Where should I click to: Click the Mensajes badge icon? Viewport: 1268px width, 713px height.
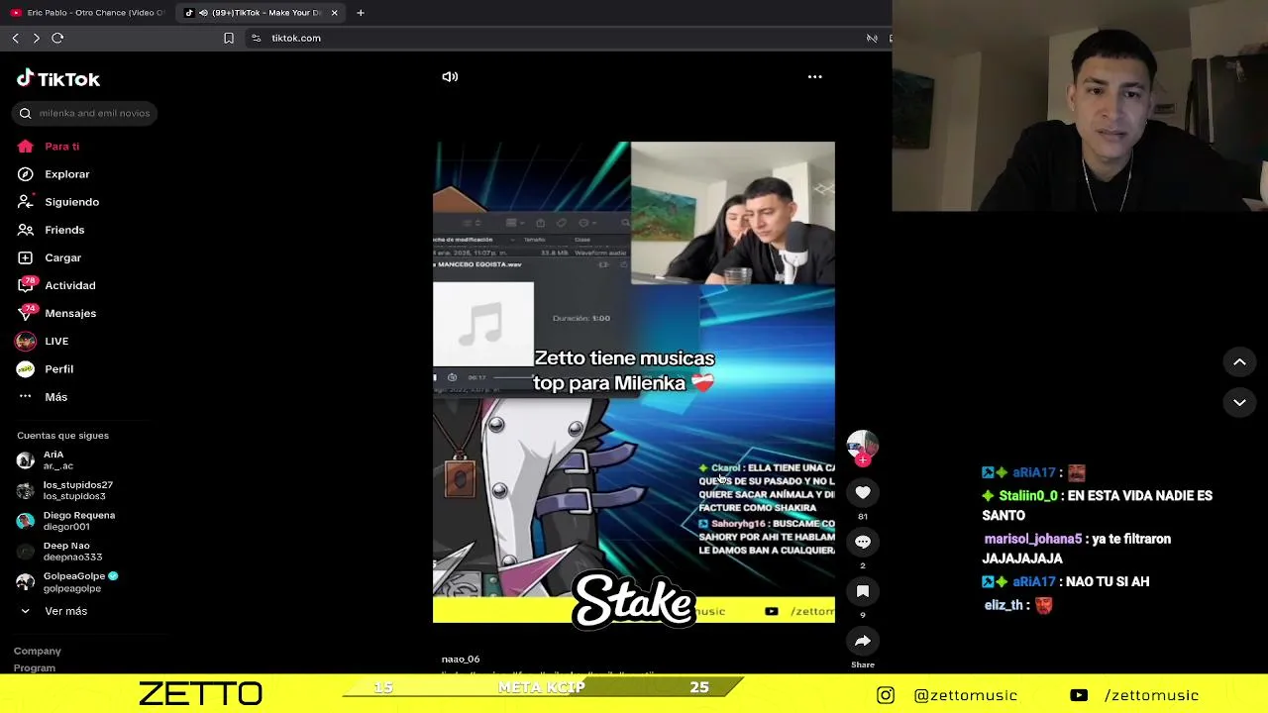pos(26,313)
